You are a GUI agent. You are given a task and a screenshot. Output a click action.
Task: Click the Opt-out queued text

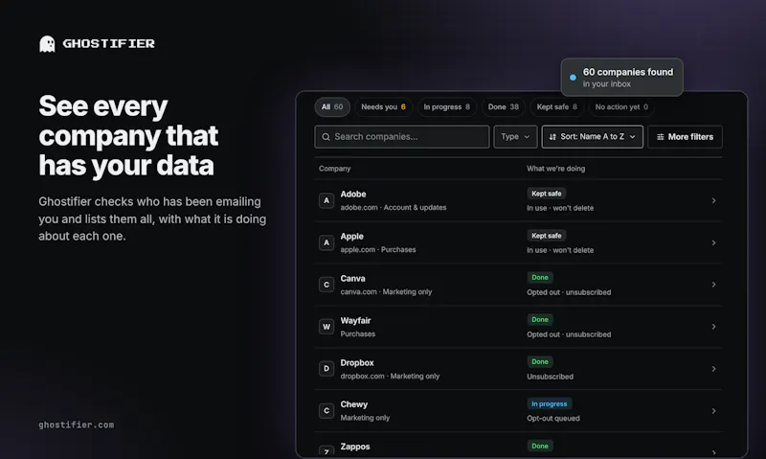pos(553,419)
